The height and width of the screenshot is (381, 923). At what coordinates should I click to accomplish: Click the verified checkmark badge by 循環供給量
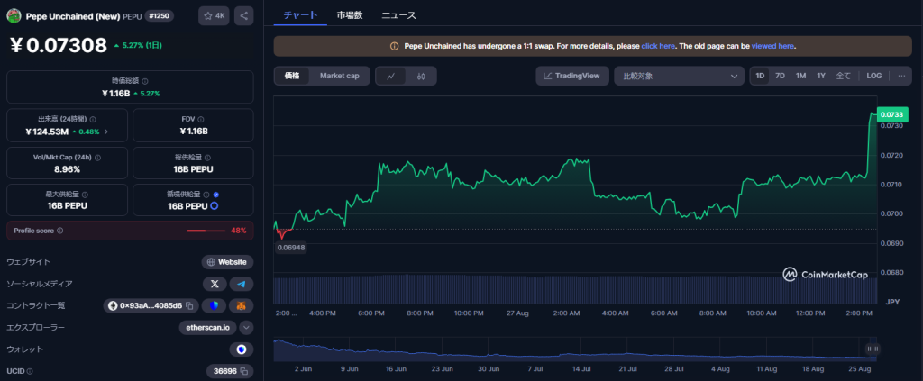point(216,194)
